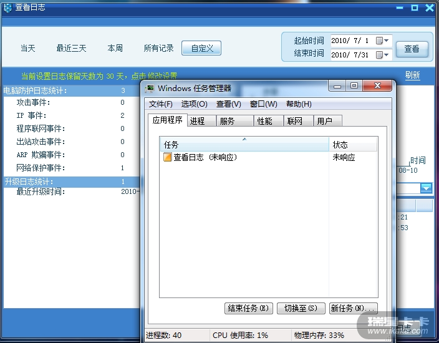439x343 pixels.
Task: Switch to the 用户 tab
Action: (x=327, y=121)
